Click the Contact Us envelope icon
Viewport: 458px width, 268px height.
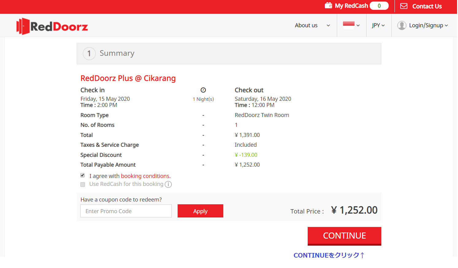(404, 6)
